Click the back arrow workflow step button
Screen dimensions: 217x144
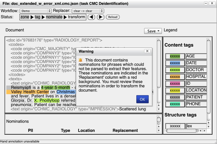[x=92, y=17]
